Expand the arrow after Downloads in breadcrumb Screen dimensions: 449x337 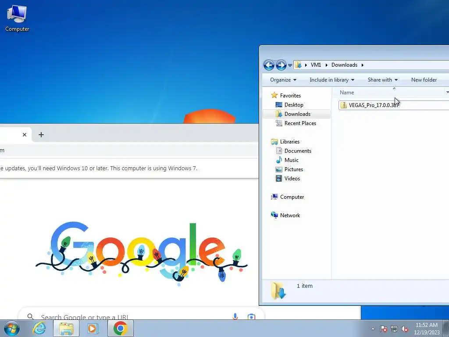(x=362, y=65)
